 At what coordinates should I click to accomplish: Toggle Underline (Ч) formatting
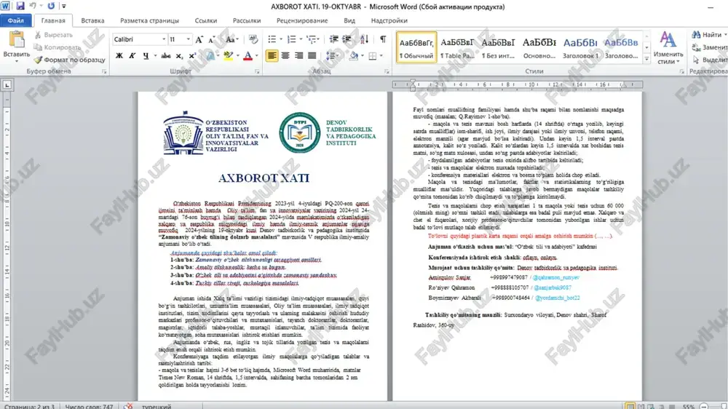pos(146,56)
